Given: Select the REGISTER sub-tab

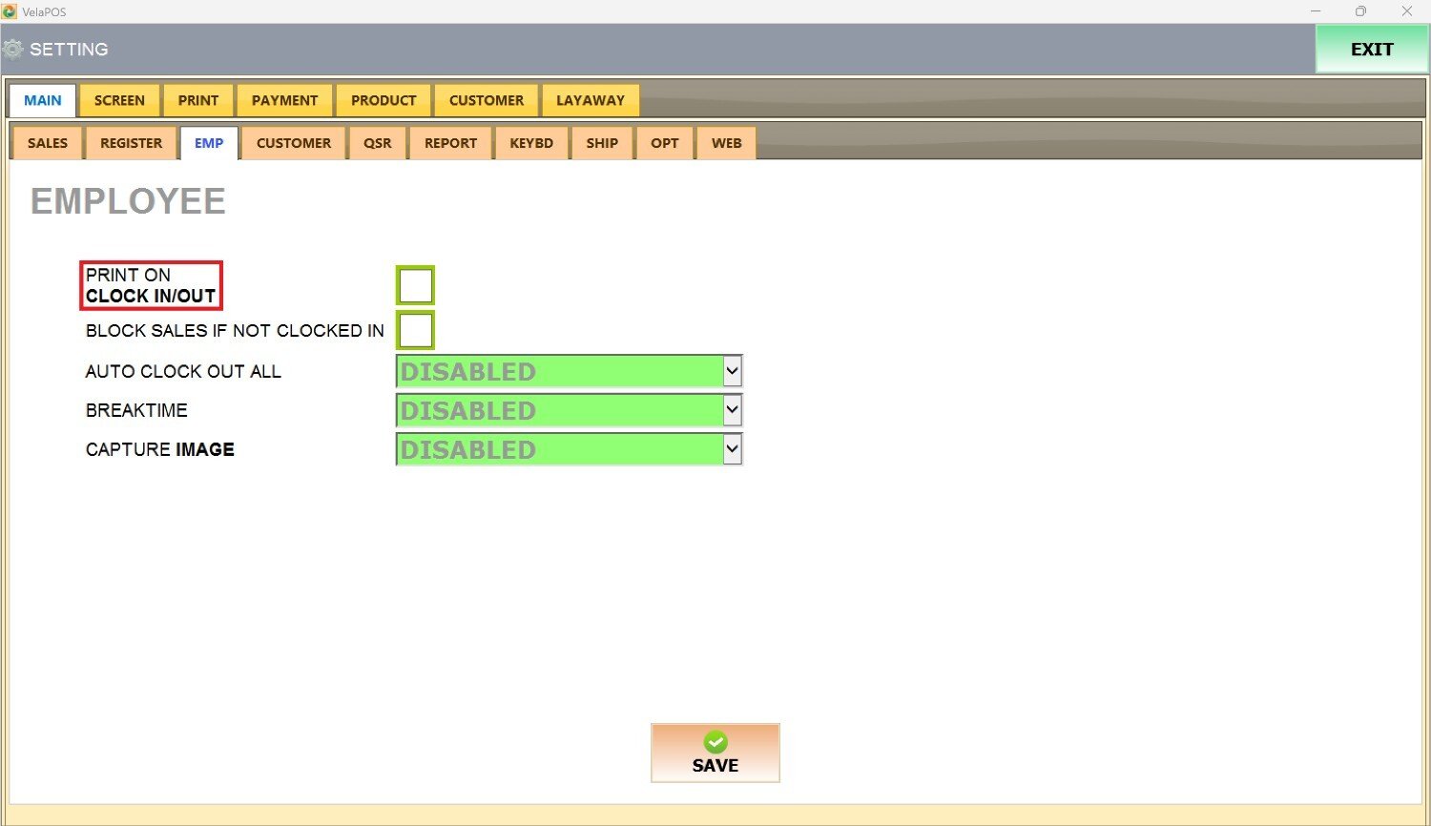Looking at the screenshot, I should [131, 143].
